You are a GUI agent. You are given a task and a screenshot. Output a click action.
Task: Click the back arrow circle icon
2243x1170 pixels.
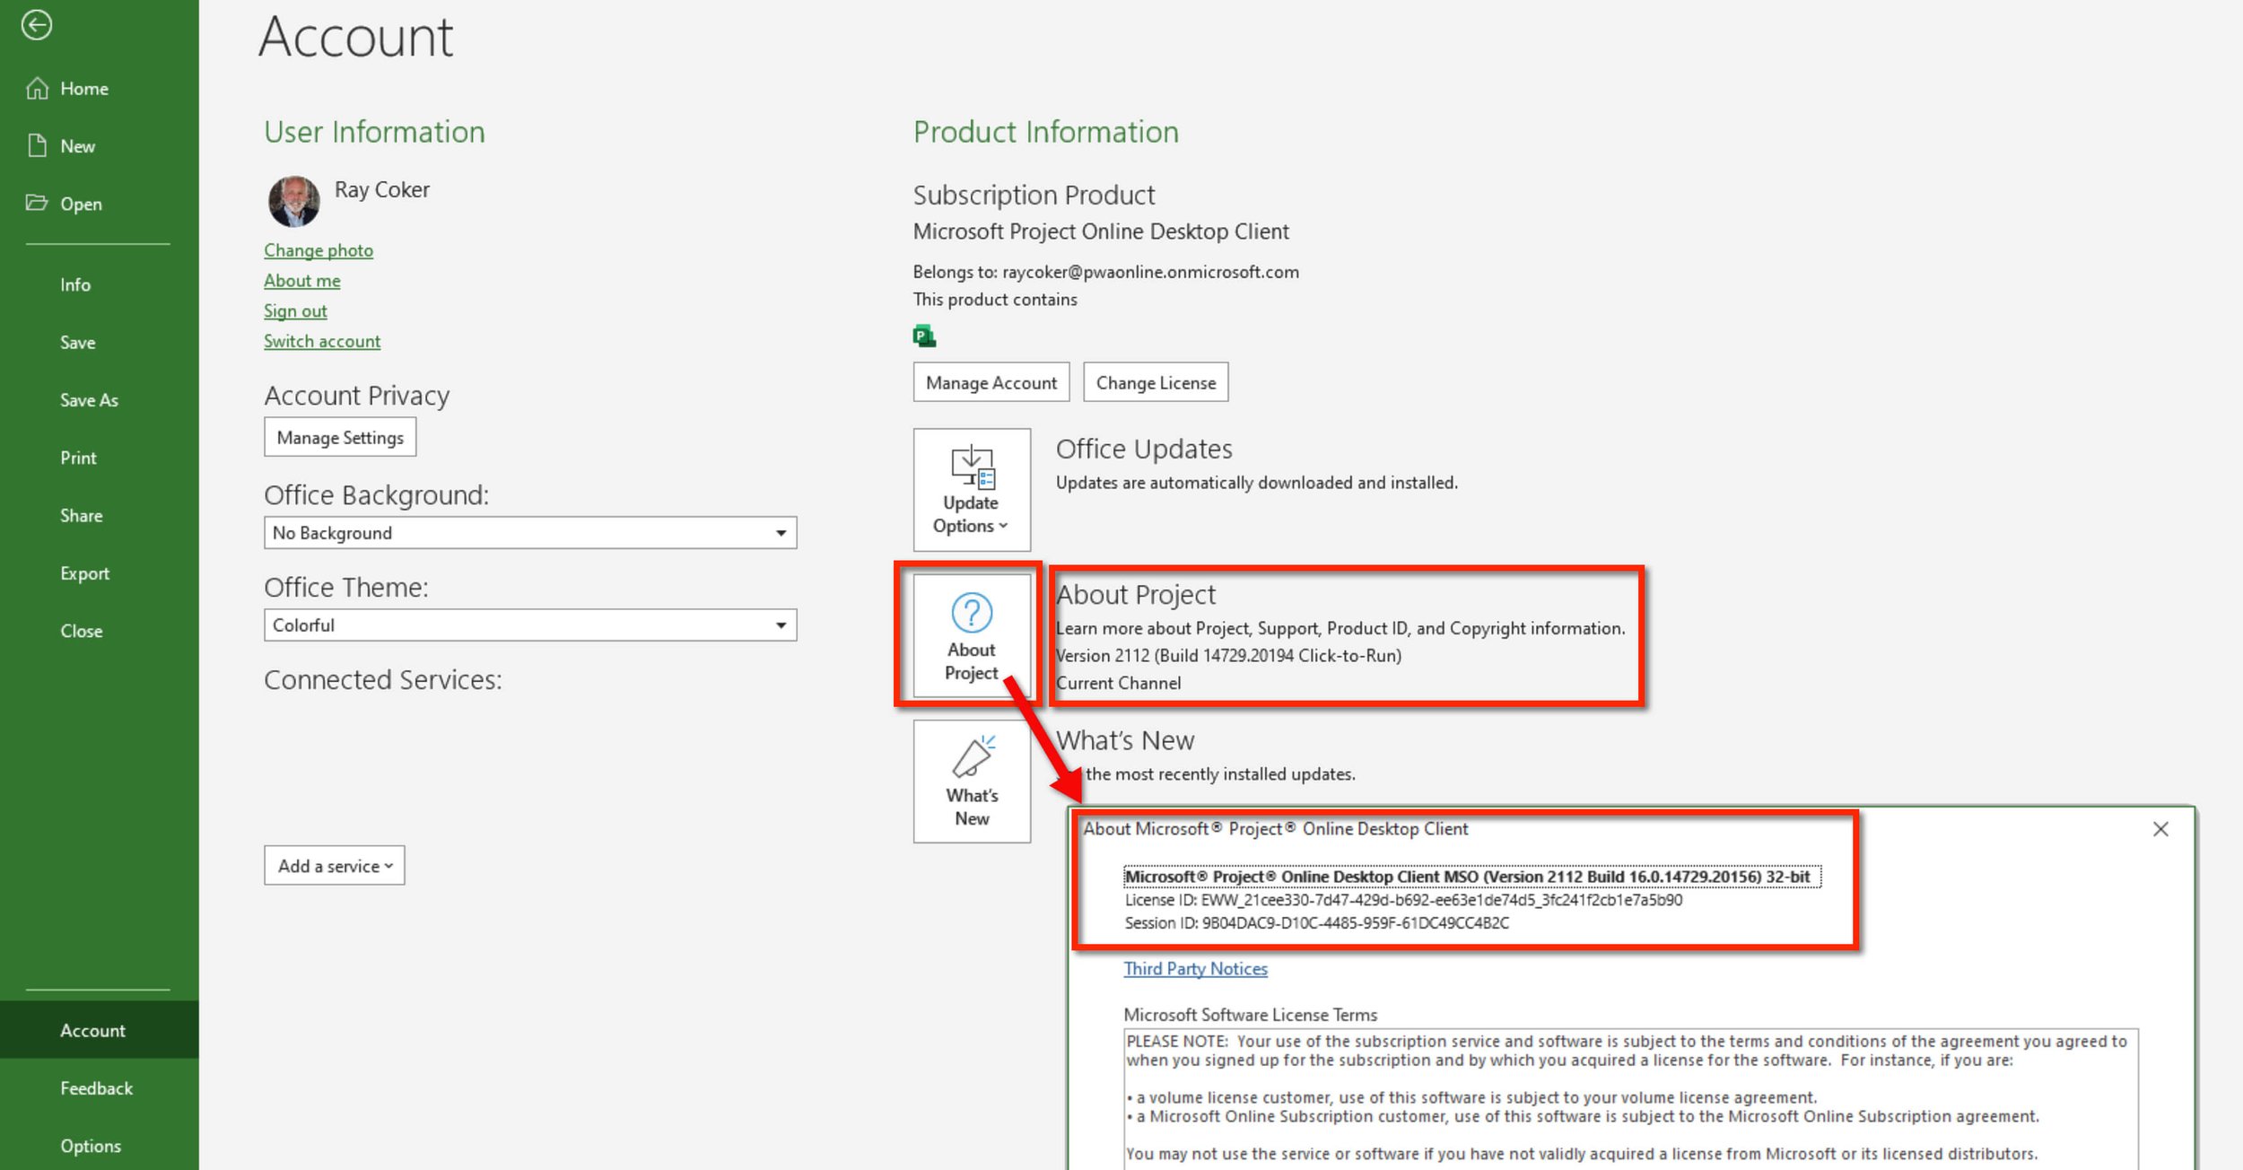pos(37,25)
